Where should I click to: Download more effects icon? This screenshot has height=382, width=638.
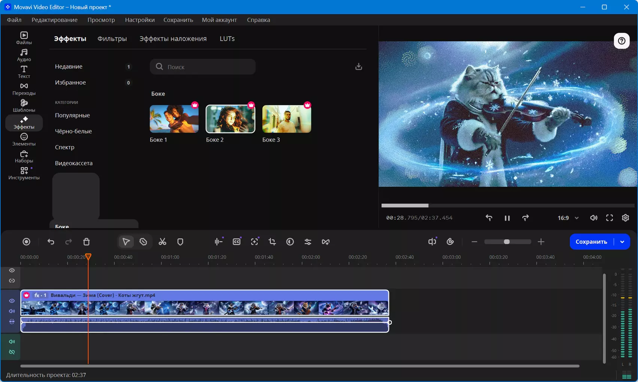click(x=359, y=67)
